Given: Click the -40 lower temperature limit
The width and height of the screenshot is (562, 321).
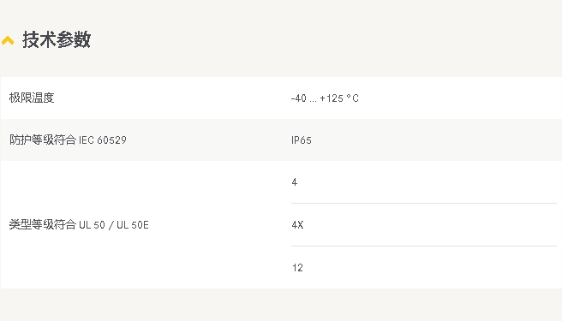Looking at the screenshot, I should coord(298,98).
